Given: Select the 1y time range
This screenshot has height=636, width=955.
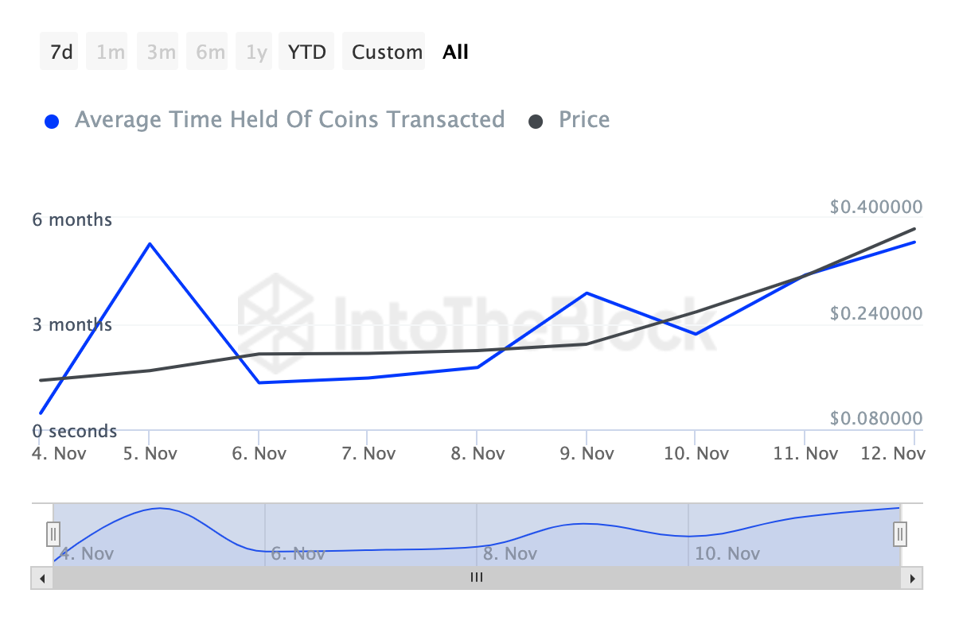Looking at the screenshot, I should (256, 52).
